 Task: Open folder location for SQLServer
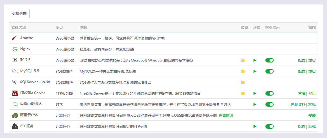point(243,82)
